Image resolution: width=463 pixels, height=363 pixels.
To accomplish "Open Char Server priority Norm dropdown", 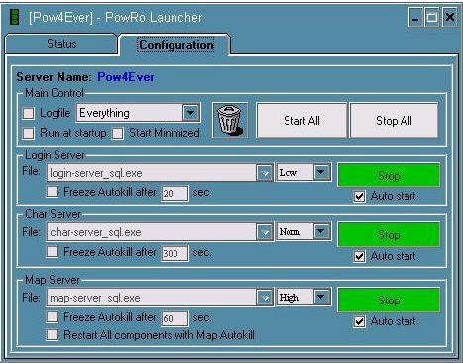I will click(x=321, y=231).
